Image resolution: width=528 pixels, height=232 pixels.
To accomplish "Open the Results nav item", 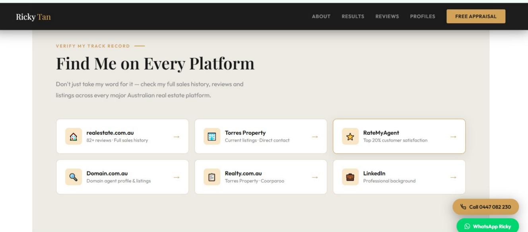I will [x=353, y=16].
